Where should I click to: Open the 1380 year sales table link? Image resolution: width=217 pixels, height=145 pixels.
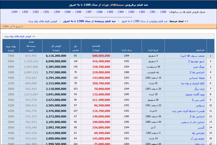pos(163,12)
